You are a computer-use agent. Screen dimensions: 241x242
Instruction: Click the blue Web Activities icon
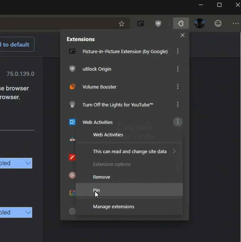point(72,122)
